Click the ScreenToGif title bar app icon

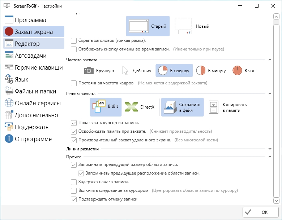pyautogui.click(x=7, y=6)
